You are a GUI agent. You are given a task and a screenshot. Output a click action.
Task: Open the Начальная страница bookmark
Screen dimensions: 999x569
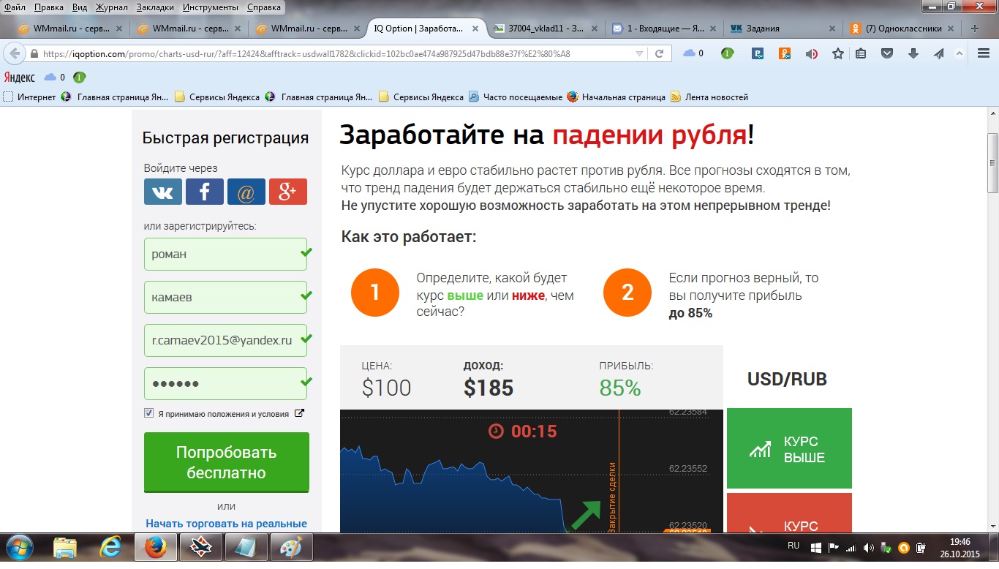click(x=616, y=97)
